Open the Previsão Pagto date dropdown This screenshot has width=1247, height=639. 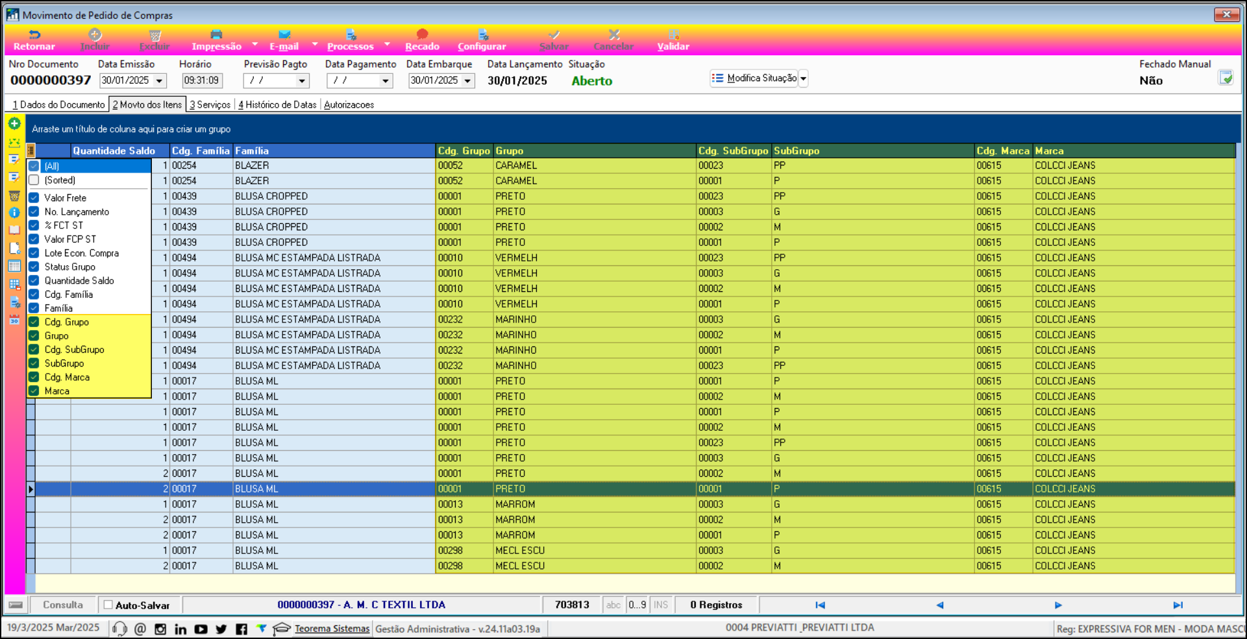302,80
